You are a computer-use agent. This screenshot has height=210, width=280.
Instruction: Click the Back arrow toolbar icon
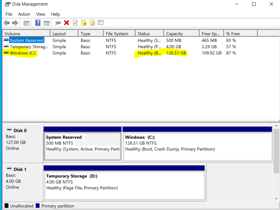click(7, 23)
